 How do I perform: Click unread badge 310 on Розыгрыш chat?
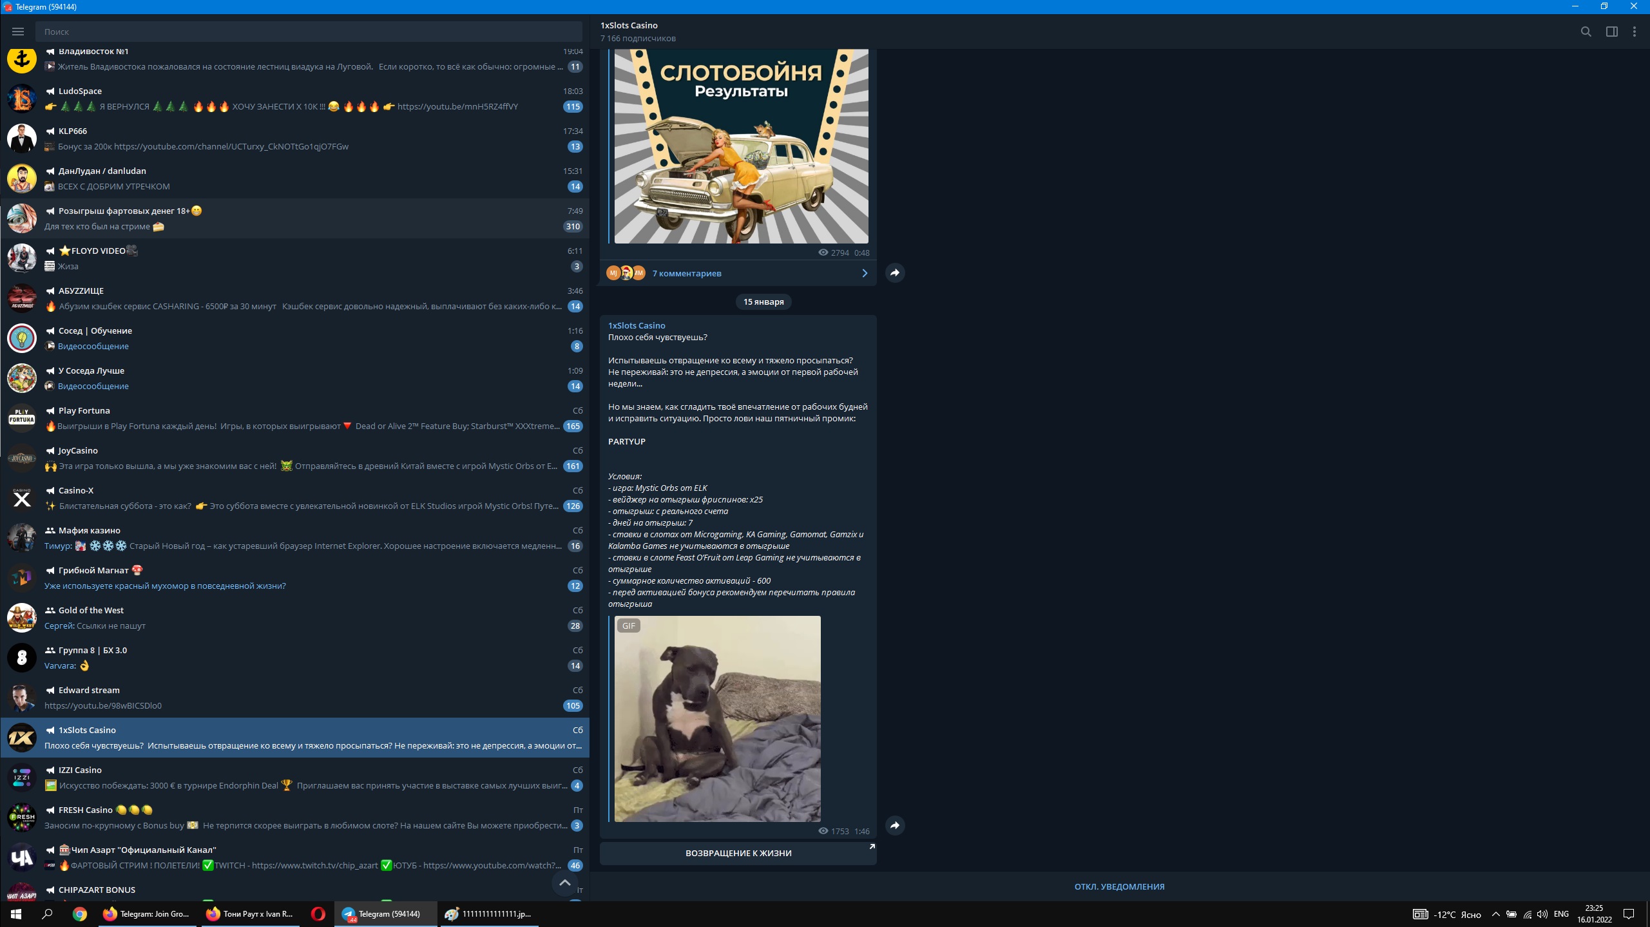coord(573,226)
